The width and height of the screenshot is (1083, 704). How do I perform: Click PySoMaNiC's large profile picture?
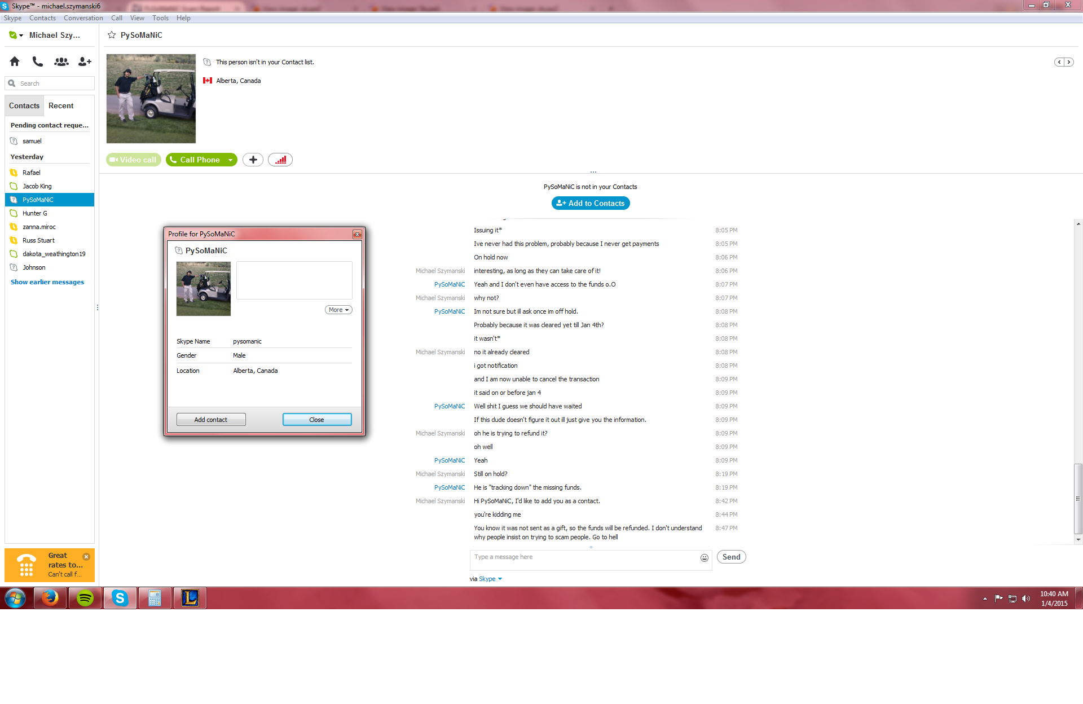point(151,99)
